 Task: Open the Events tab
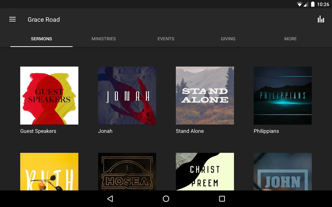click(x=166, y=39)
